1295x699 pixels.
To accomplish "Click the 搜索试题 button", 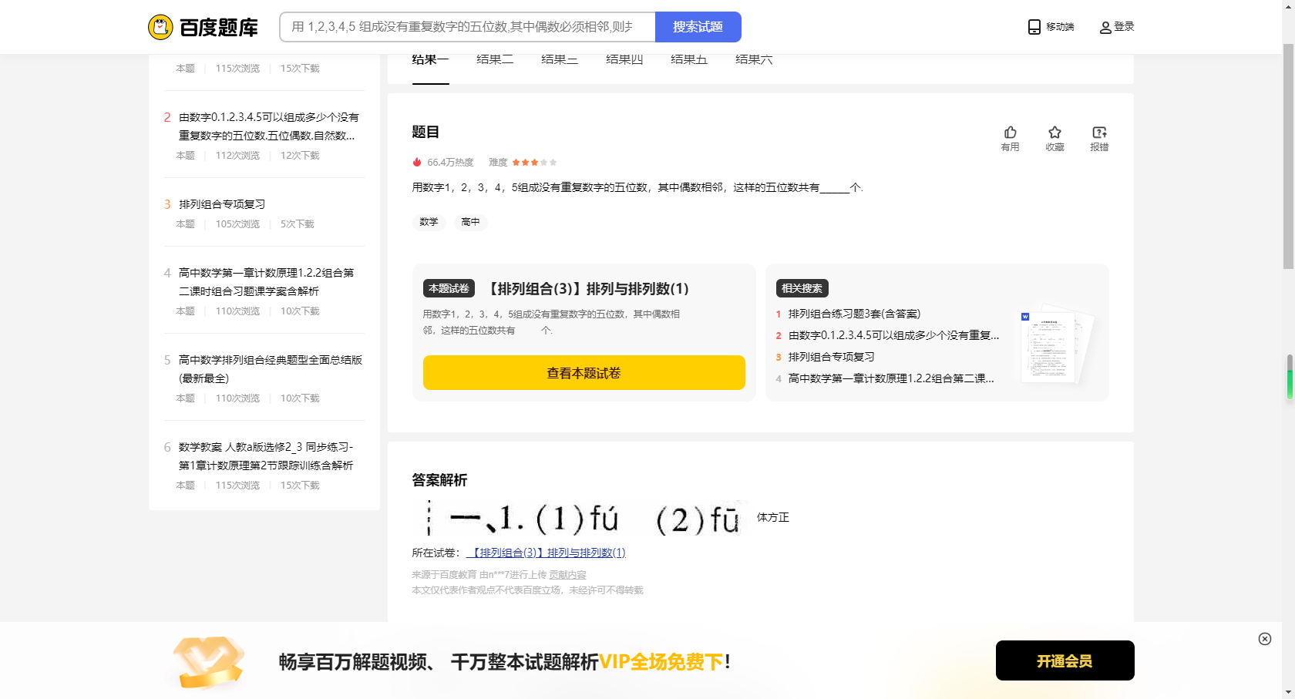I will click(x=698, y=27).
